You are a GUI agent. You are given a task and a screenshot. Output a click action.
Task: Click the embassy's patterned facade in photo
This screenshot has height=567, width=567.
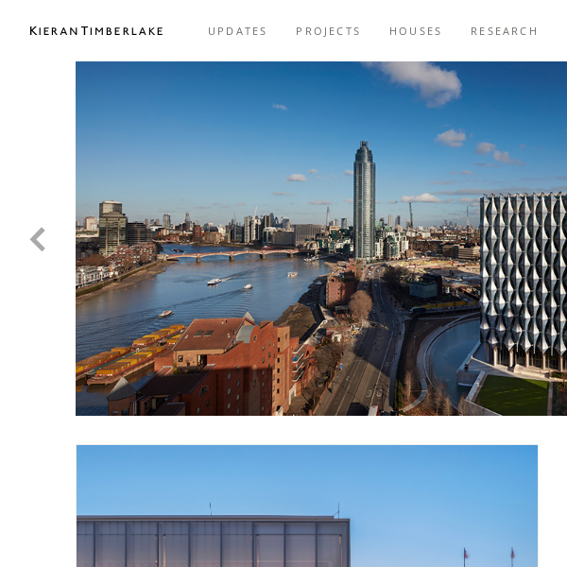(524, 281)
